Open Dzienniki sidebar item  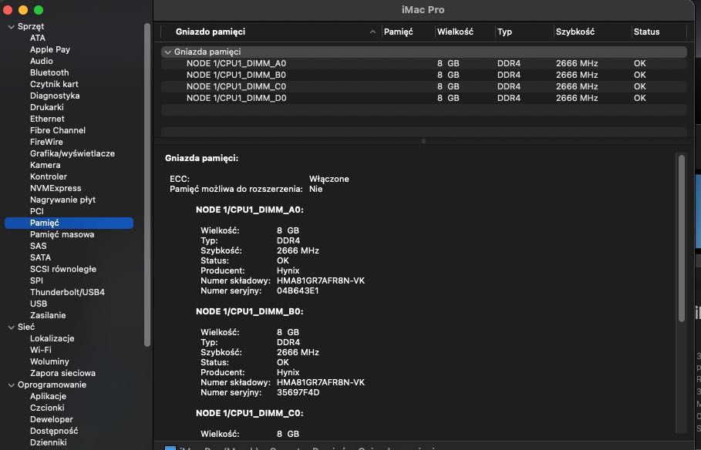point(48,442)
